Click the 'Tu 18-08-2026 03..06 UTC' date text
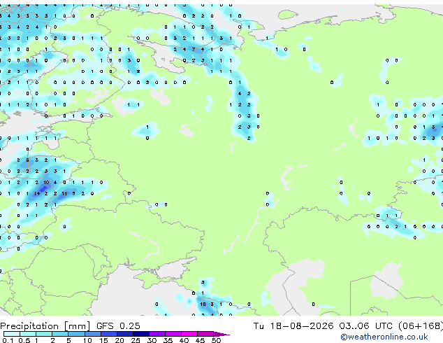 323,325
